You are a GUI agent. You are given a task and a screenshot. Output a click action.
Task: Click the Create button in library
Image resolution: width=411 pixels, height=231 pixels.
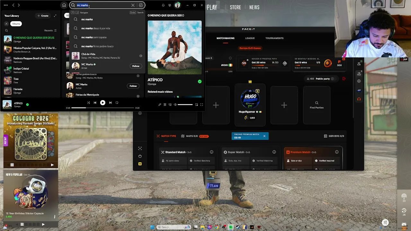[43, 16]
